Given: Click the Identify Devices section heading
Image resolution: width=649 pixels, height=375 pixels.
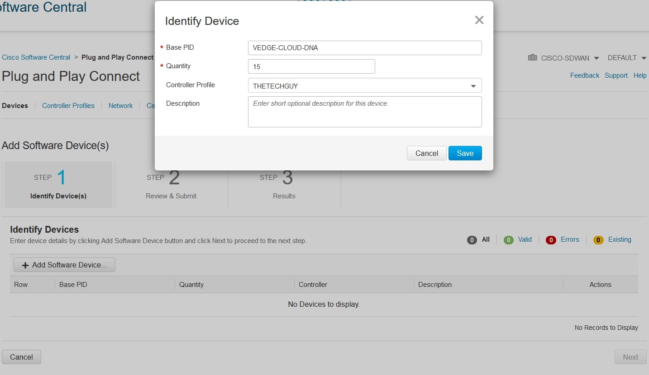Looking at the screenshot, I should pos(44,230).
